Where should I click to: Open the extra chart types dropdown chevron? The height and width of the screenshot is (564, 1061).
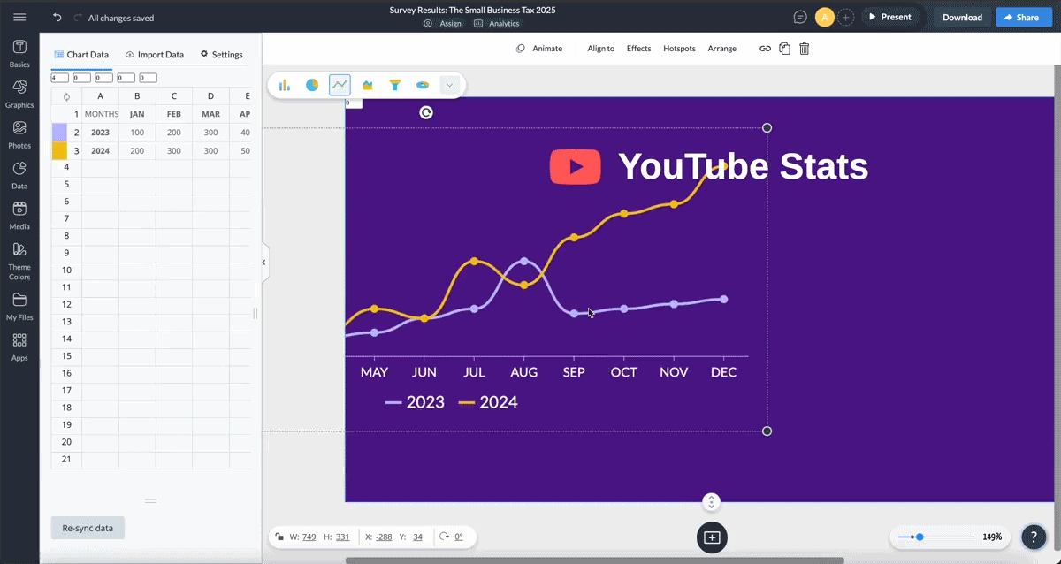coord(450,85)
